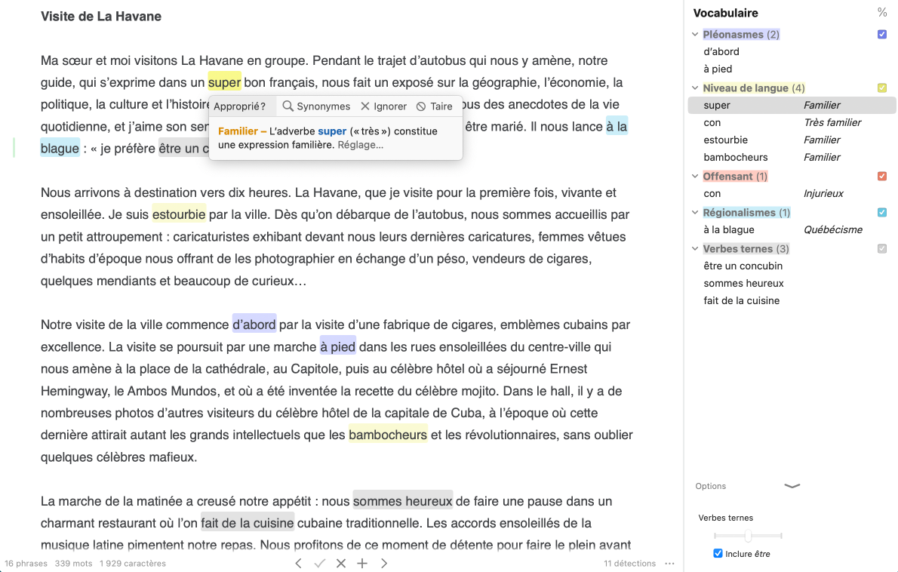The image size is (898, 572).
Task: Click highlighted sommes heureux in text
Action: pyautogui.click(x=403, y=501)
